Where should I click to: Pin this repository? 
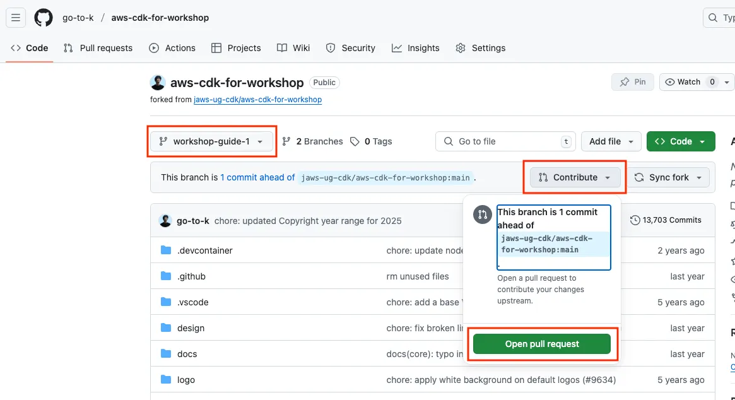pyautogui.click(x=633, y=82)
